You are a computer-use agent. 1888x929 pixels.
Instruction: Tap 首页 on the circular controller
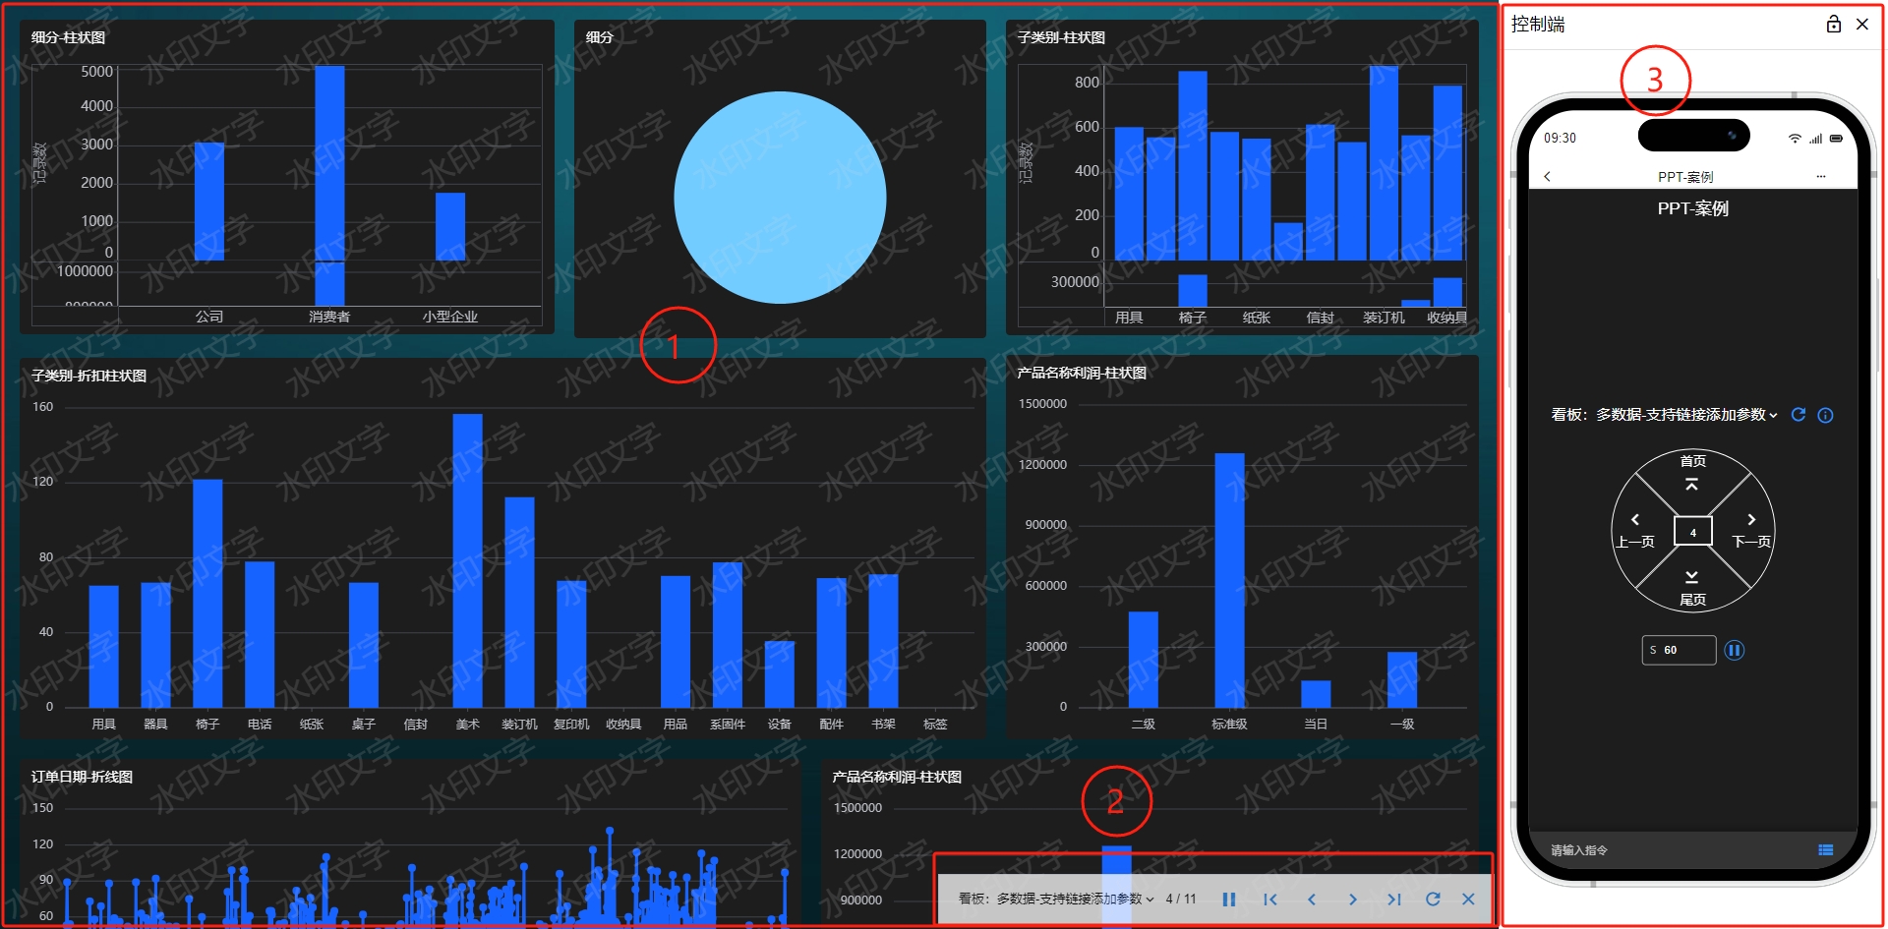(1692, 472)
